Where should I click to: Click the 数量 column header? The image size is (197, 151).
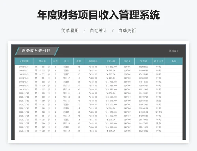[x=79, y=61]
